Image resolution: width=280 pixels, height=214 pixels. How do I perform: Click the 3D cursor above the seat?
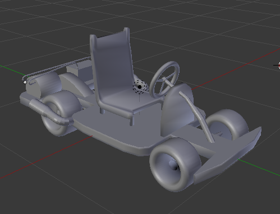[x=140, y=87]
